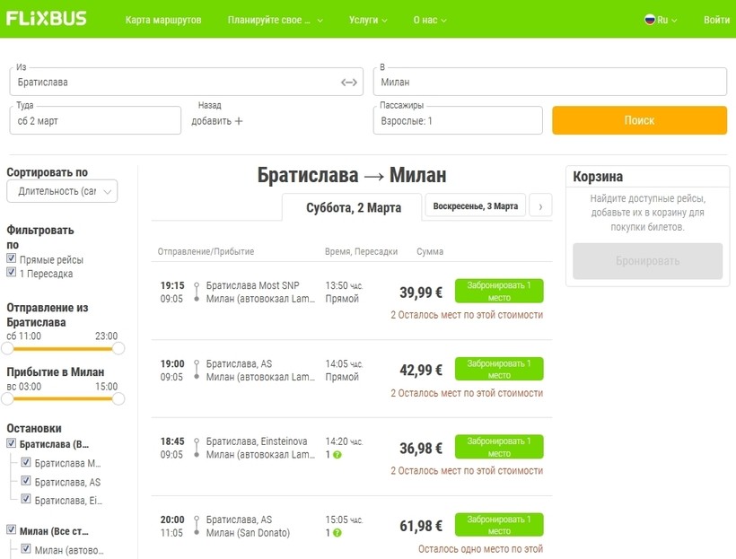The width and height of the screenshot is (736, 559).
Task: Show next dates with right arrow
Action: [540, 206]
